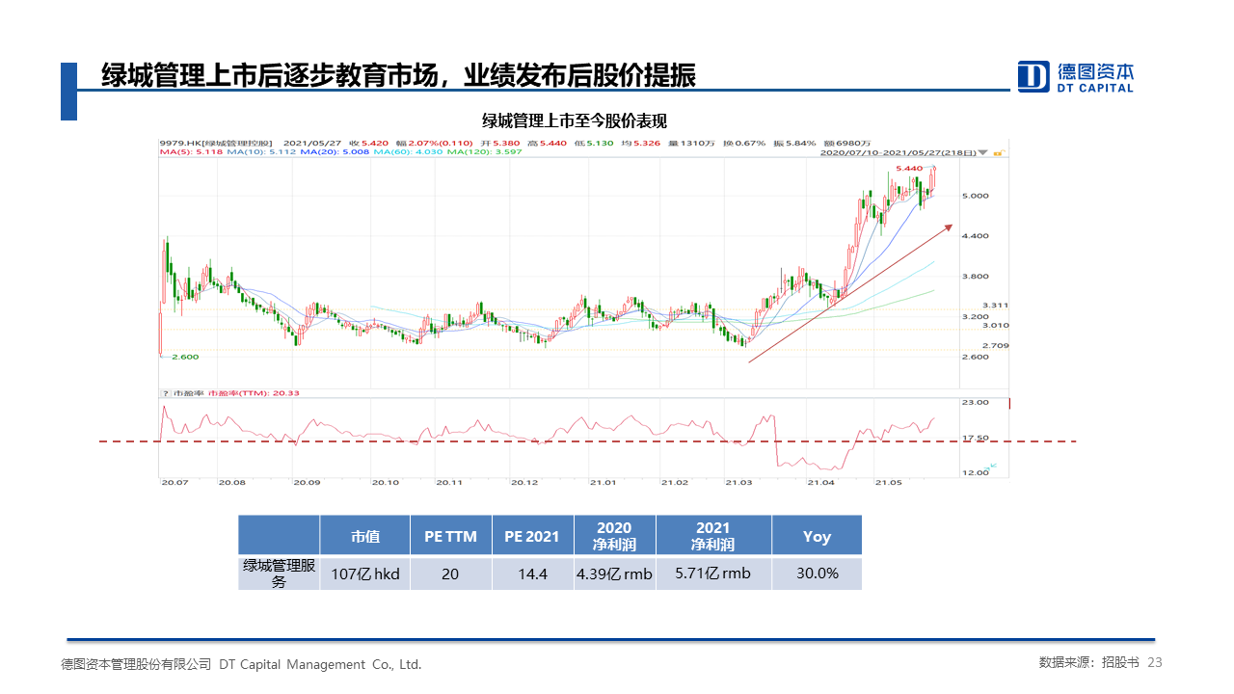Viewport: 1234px width, 694px height.
Task: Click the 4.39亿 rmb cell
Action: click(614, 574)
